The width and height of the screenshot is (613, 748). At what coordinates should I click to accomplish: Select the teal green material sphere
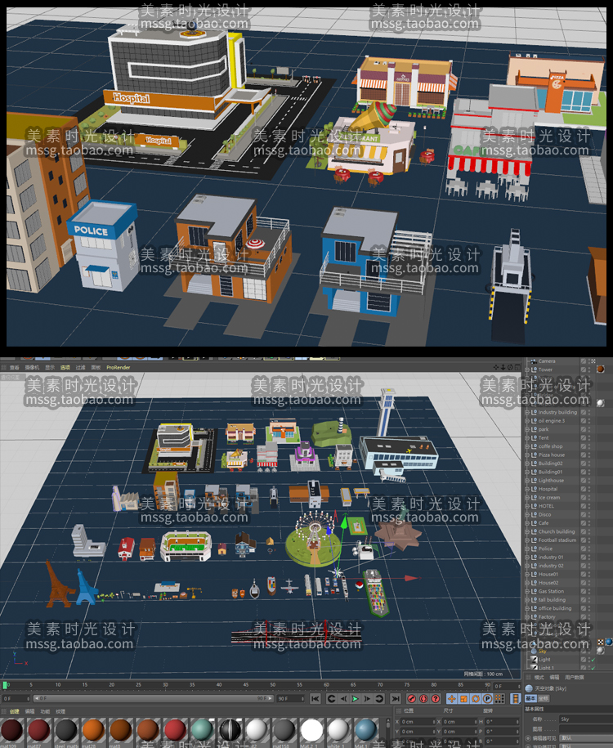(x=202, y=730)
